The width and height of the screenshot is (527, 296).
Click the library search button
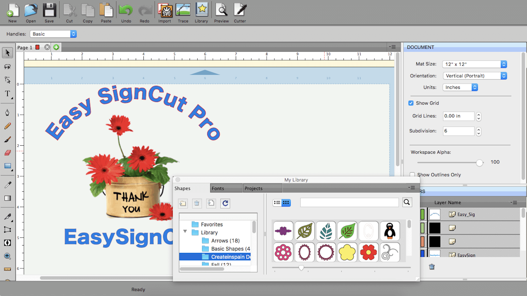click(x=407, y=202)
